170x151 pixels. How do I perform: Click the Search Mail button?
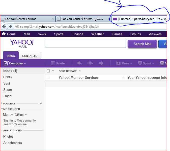point(142,44)
